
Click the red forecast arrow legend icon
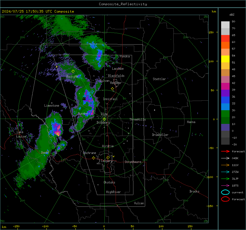point(225,151)
